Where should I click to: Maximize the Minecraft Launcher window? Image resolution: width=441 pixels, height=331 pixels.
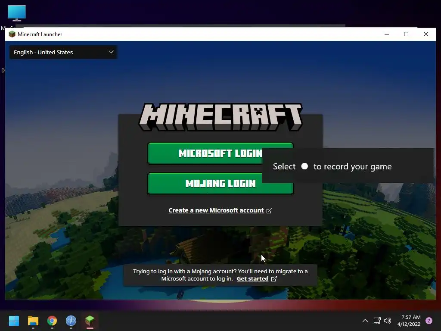(x=406, y=34)
